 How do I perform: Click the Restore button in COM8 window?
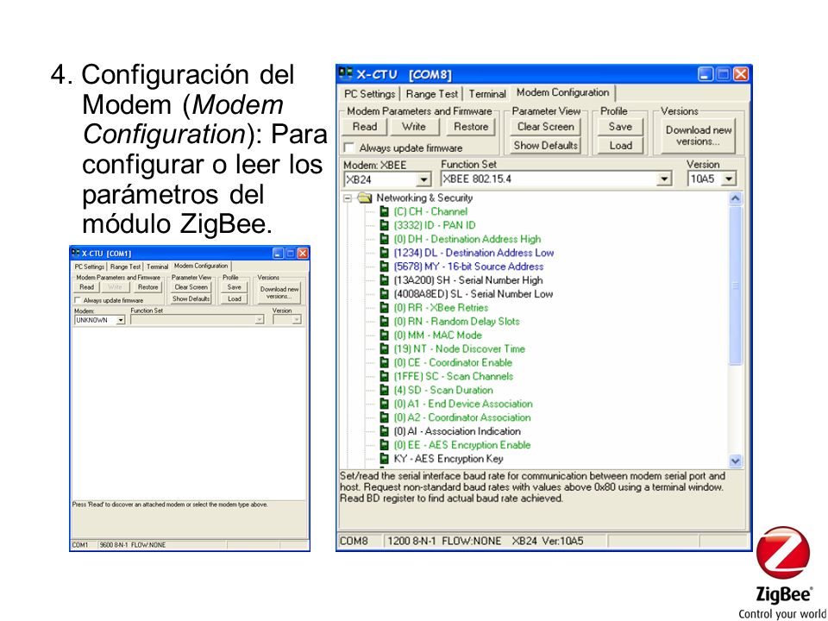point(471,127)
